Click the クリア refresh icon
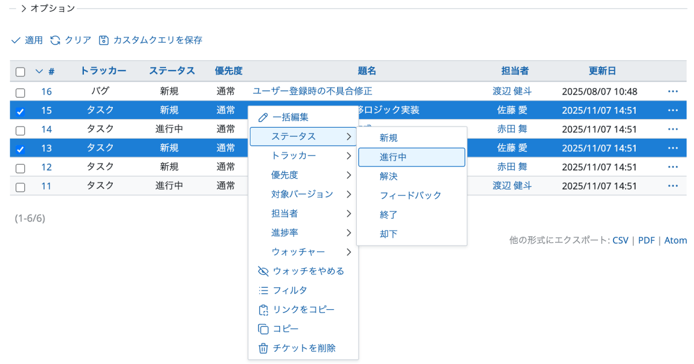Viewport: 694px width, 364px height. click(x=56, y=40)
